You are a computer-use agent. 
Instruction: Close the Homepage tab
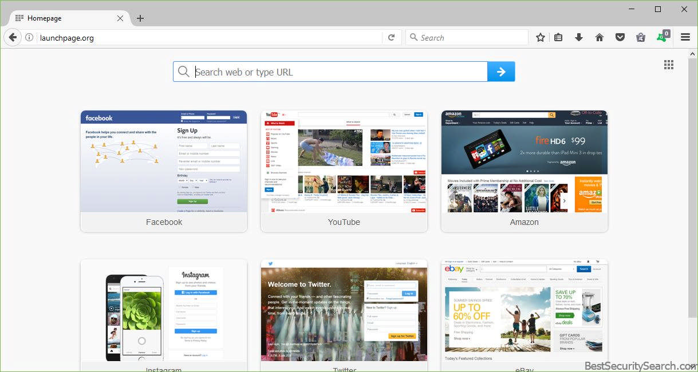(120, 18)
